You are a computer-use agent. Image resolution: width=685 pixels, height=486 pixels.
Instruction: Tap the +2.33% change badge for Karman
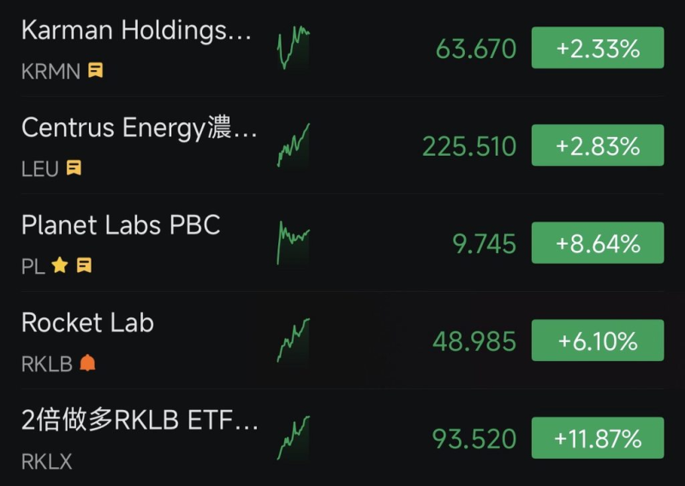(x=598, y=49)
